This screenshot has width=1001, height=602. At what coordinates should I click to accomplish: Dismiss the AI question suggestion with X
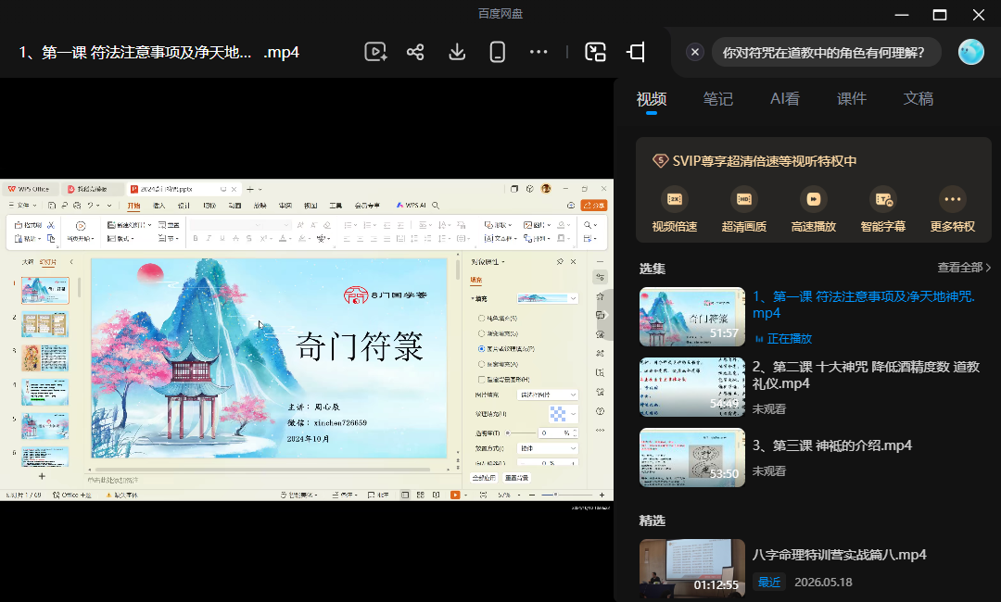pos(695,52)
